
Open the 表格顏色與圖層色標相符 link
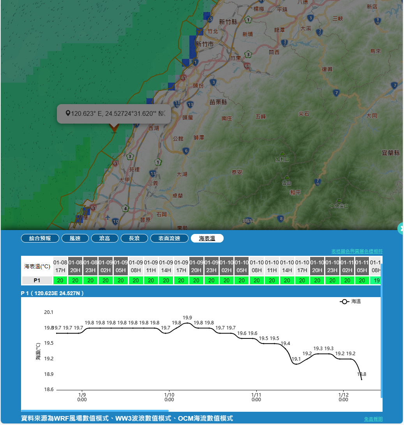tap(356, 251)
